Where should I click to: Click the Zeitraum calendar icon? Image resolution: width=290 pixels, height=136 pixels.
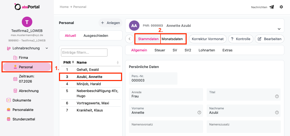[x=15, y=79]
